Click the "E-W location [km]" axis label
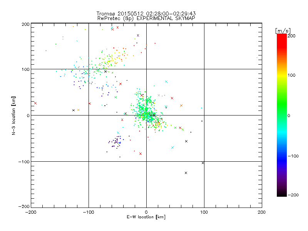Screen dimensions: 308x231 coord(146,217)
